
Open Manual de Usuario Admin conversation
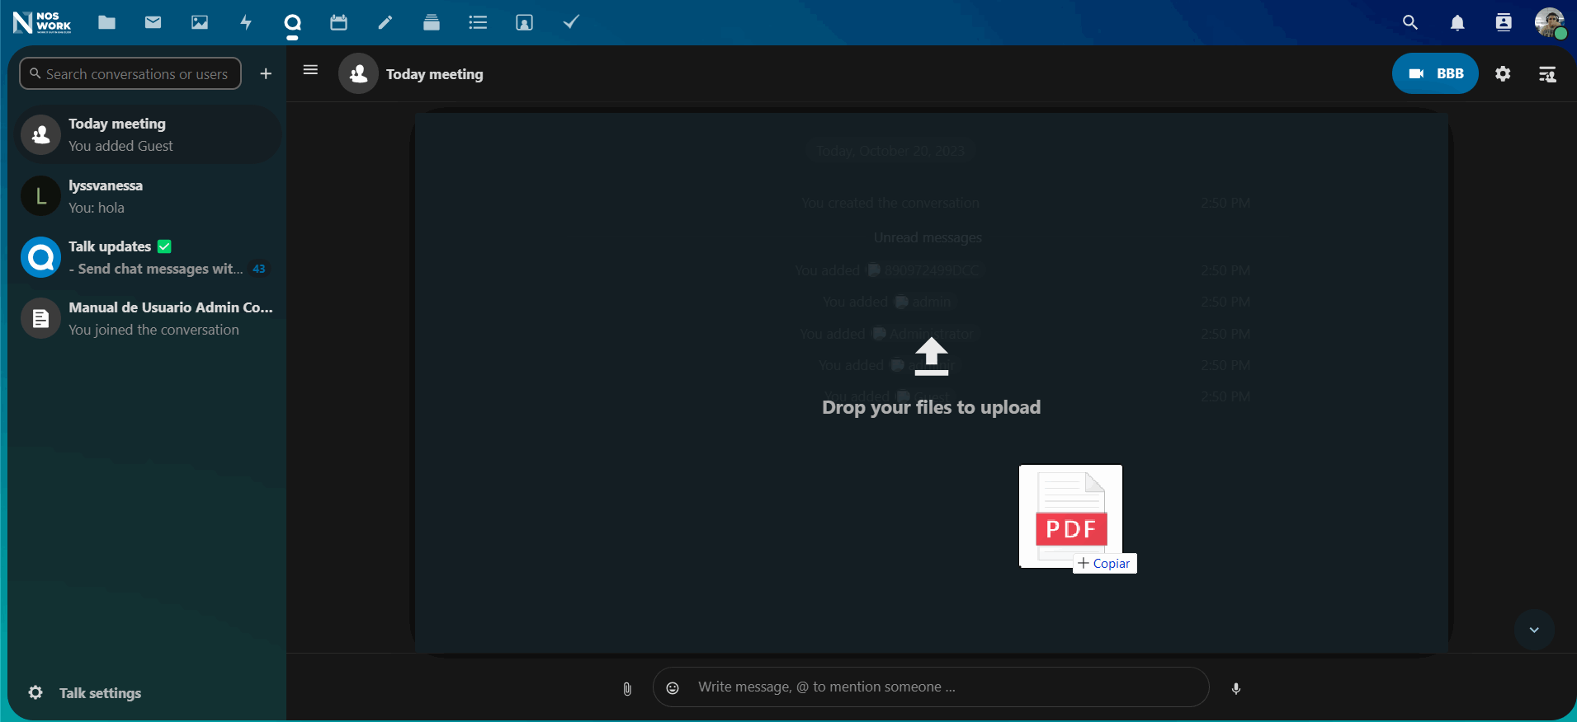149,318
